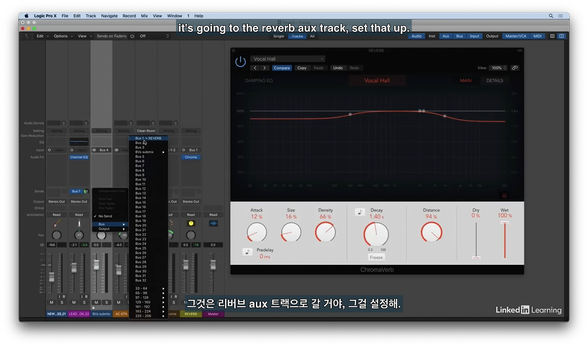Solo the LEAD OX_02 channel

(x=84, y=302)
